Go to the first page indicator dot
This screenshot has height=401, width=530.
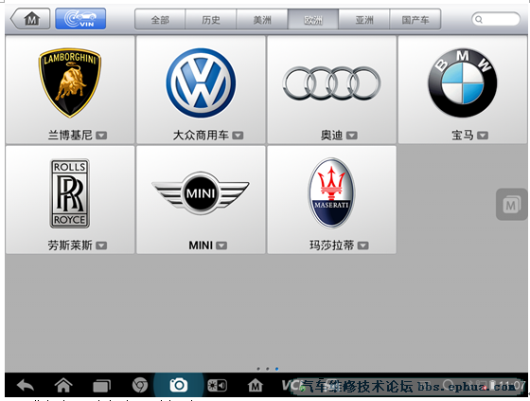pos(258,369)
